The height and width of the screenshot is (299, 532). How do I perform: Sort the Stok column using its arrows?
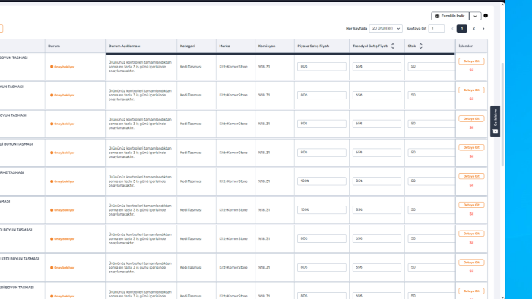coord(421,46)
